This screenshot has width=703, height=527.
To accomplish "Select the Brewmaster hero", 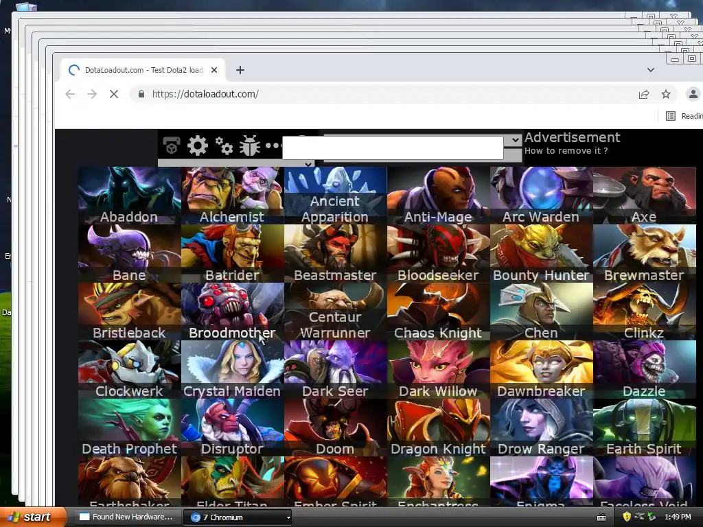I will 644,253.
